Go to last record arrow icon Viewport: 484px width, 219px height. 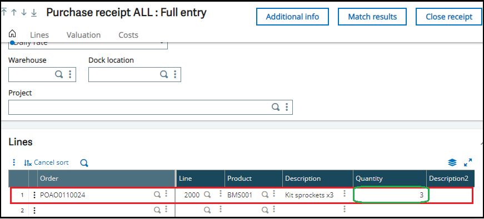[34, 12]
